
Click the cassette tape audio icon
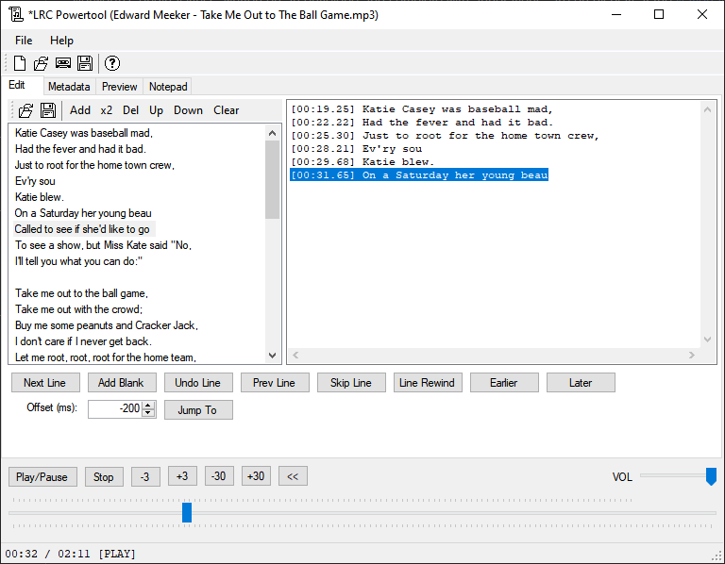(63, 63)
